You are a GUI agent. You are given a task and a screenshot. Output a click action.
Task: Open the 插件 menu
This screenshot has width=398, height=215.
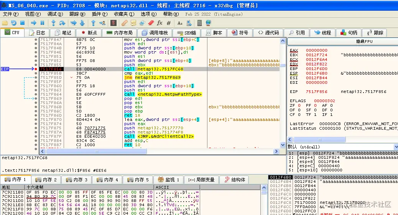100,14
